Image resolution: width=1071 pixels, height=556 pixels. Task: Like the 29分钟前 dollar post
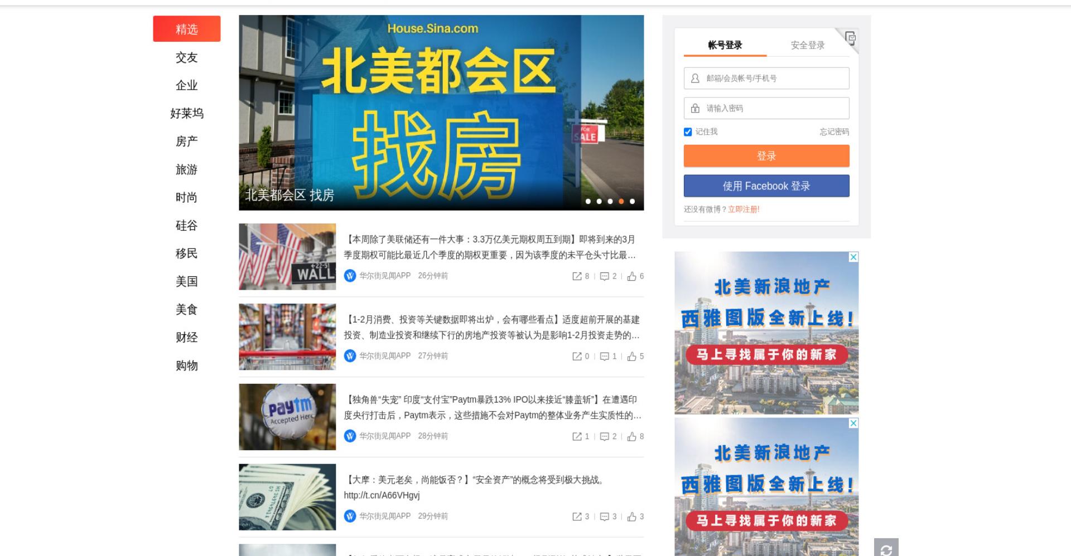coord(631,517)
